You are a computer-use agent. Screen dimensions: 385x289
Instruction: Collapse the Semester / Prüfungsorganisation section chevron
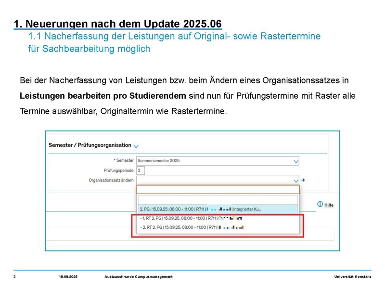[x=136, y=146]
